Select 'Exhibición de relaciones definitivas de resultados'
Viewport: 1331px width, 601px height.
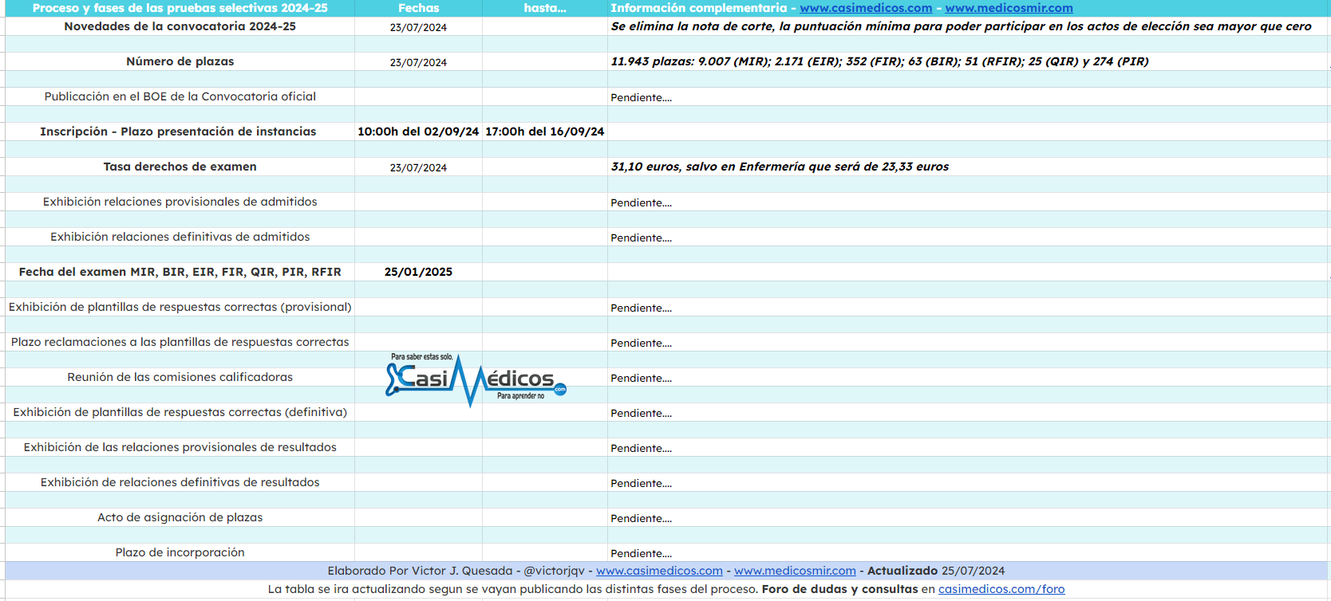tap(180, 482)
